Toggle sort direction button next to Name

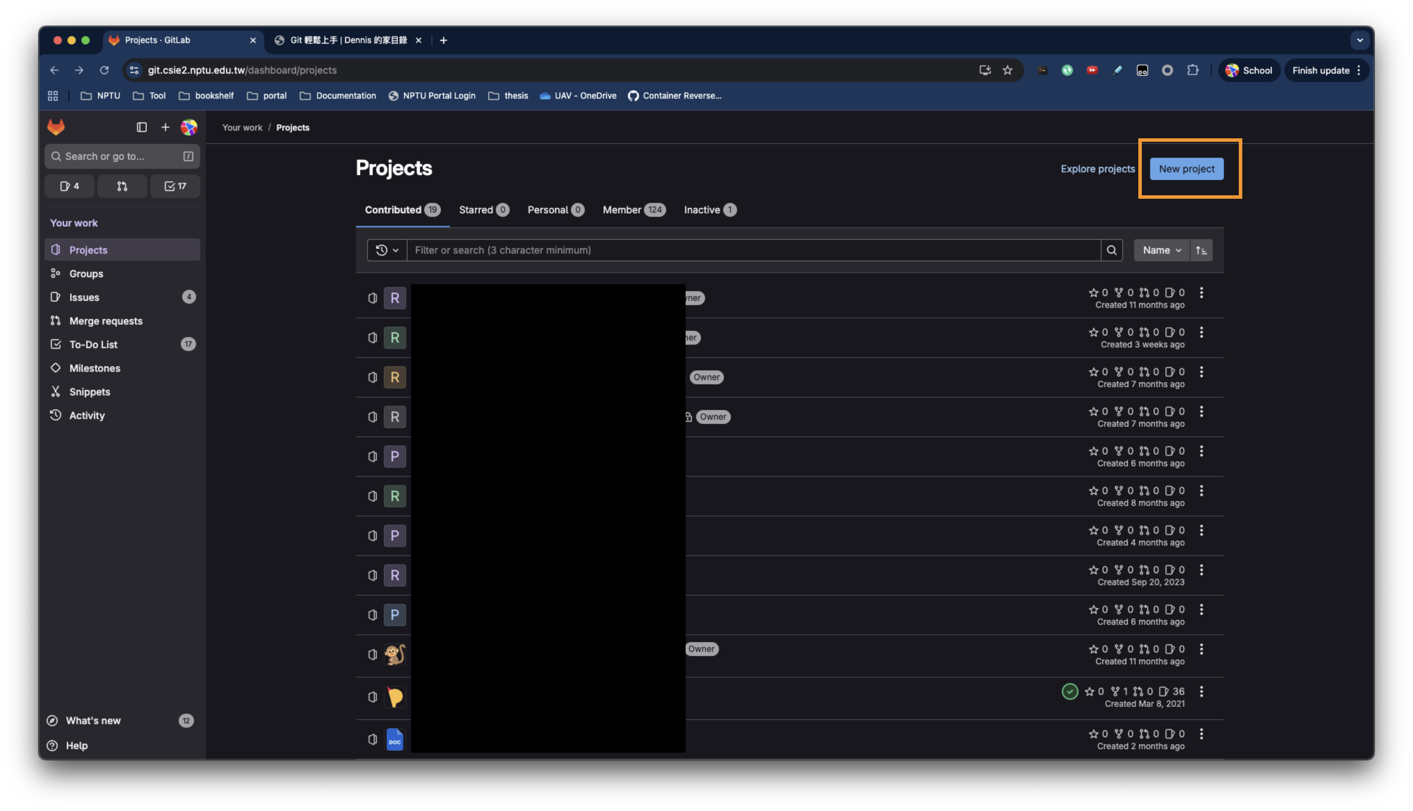click(x=1201, y=250)
